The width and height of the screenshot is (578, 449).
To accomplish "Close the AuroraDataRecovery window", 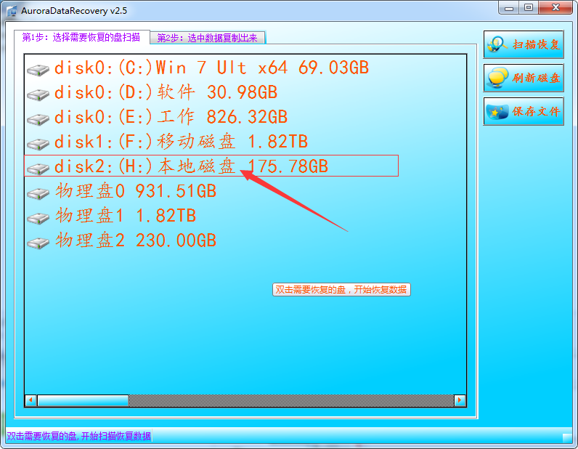I will (556, 8).
